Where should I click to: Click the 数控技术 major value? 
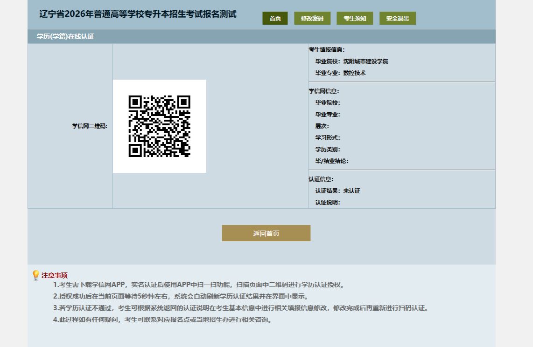coord(354,73)
